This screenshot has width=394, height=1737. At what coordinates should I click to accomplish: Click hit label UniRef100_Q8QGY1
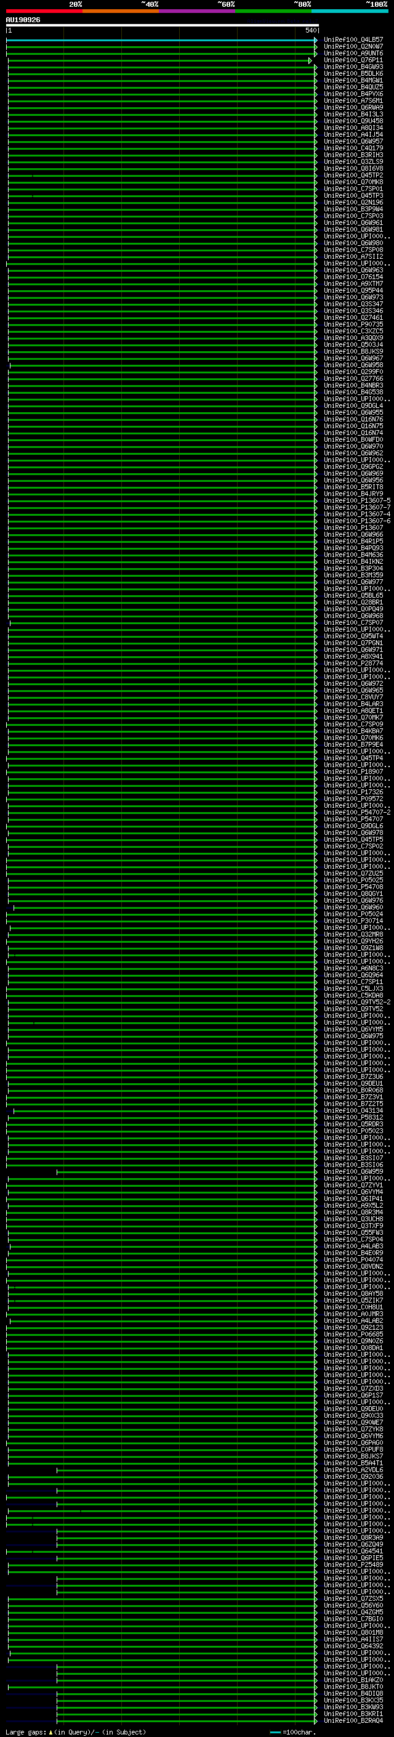tap(353, 894)
